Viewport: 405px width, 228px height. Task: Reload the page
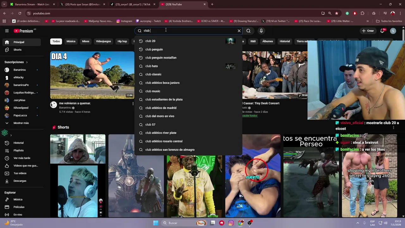pos(20,13)
